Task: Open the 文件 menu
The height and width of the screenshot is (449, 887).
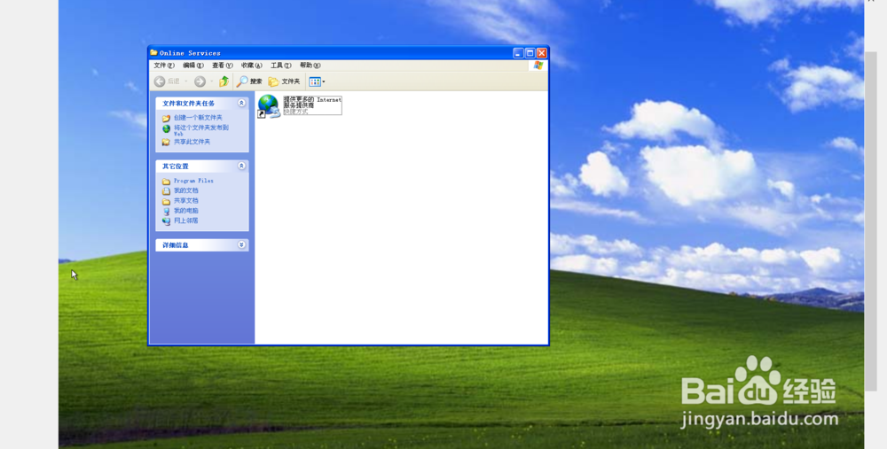Action: (x=164, y=66)
